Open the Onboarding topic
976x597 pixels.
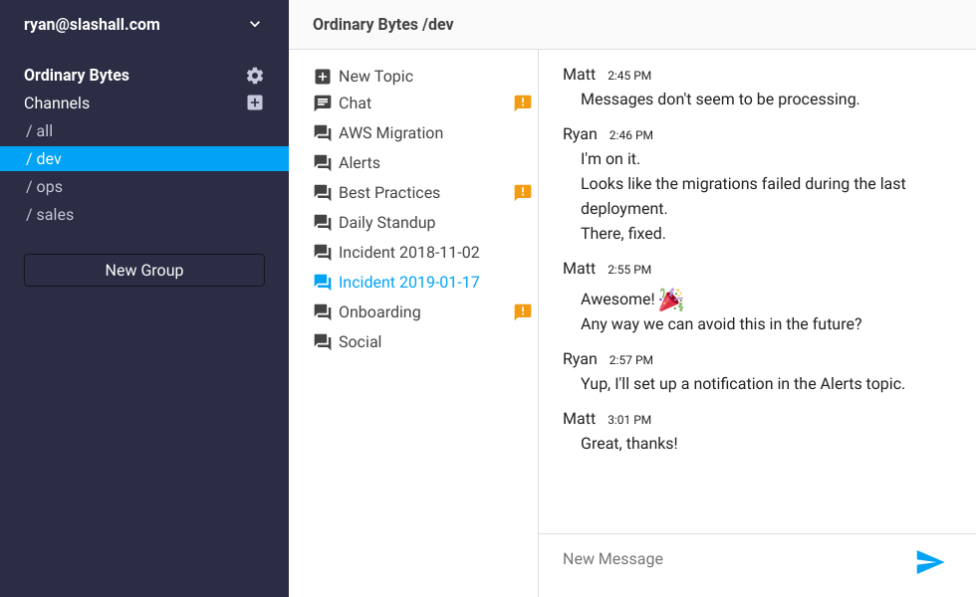(x=379, y=312)
